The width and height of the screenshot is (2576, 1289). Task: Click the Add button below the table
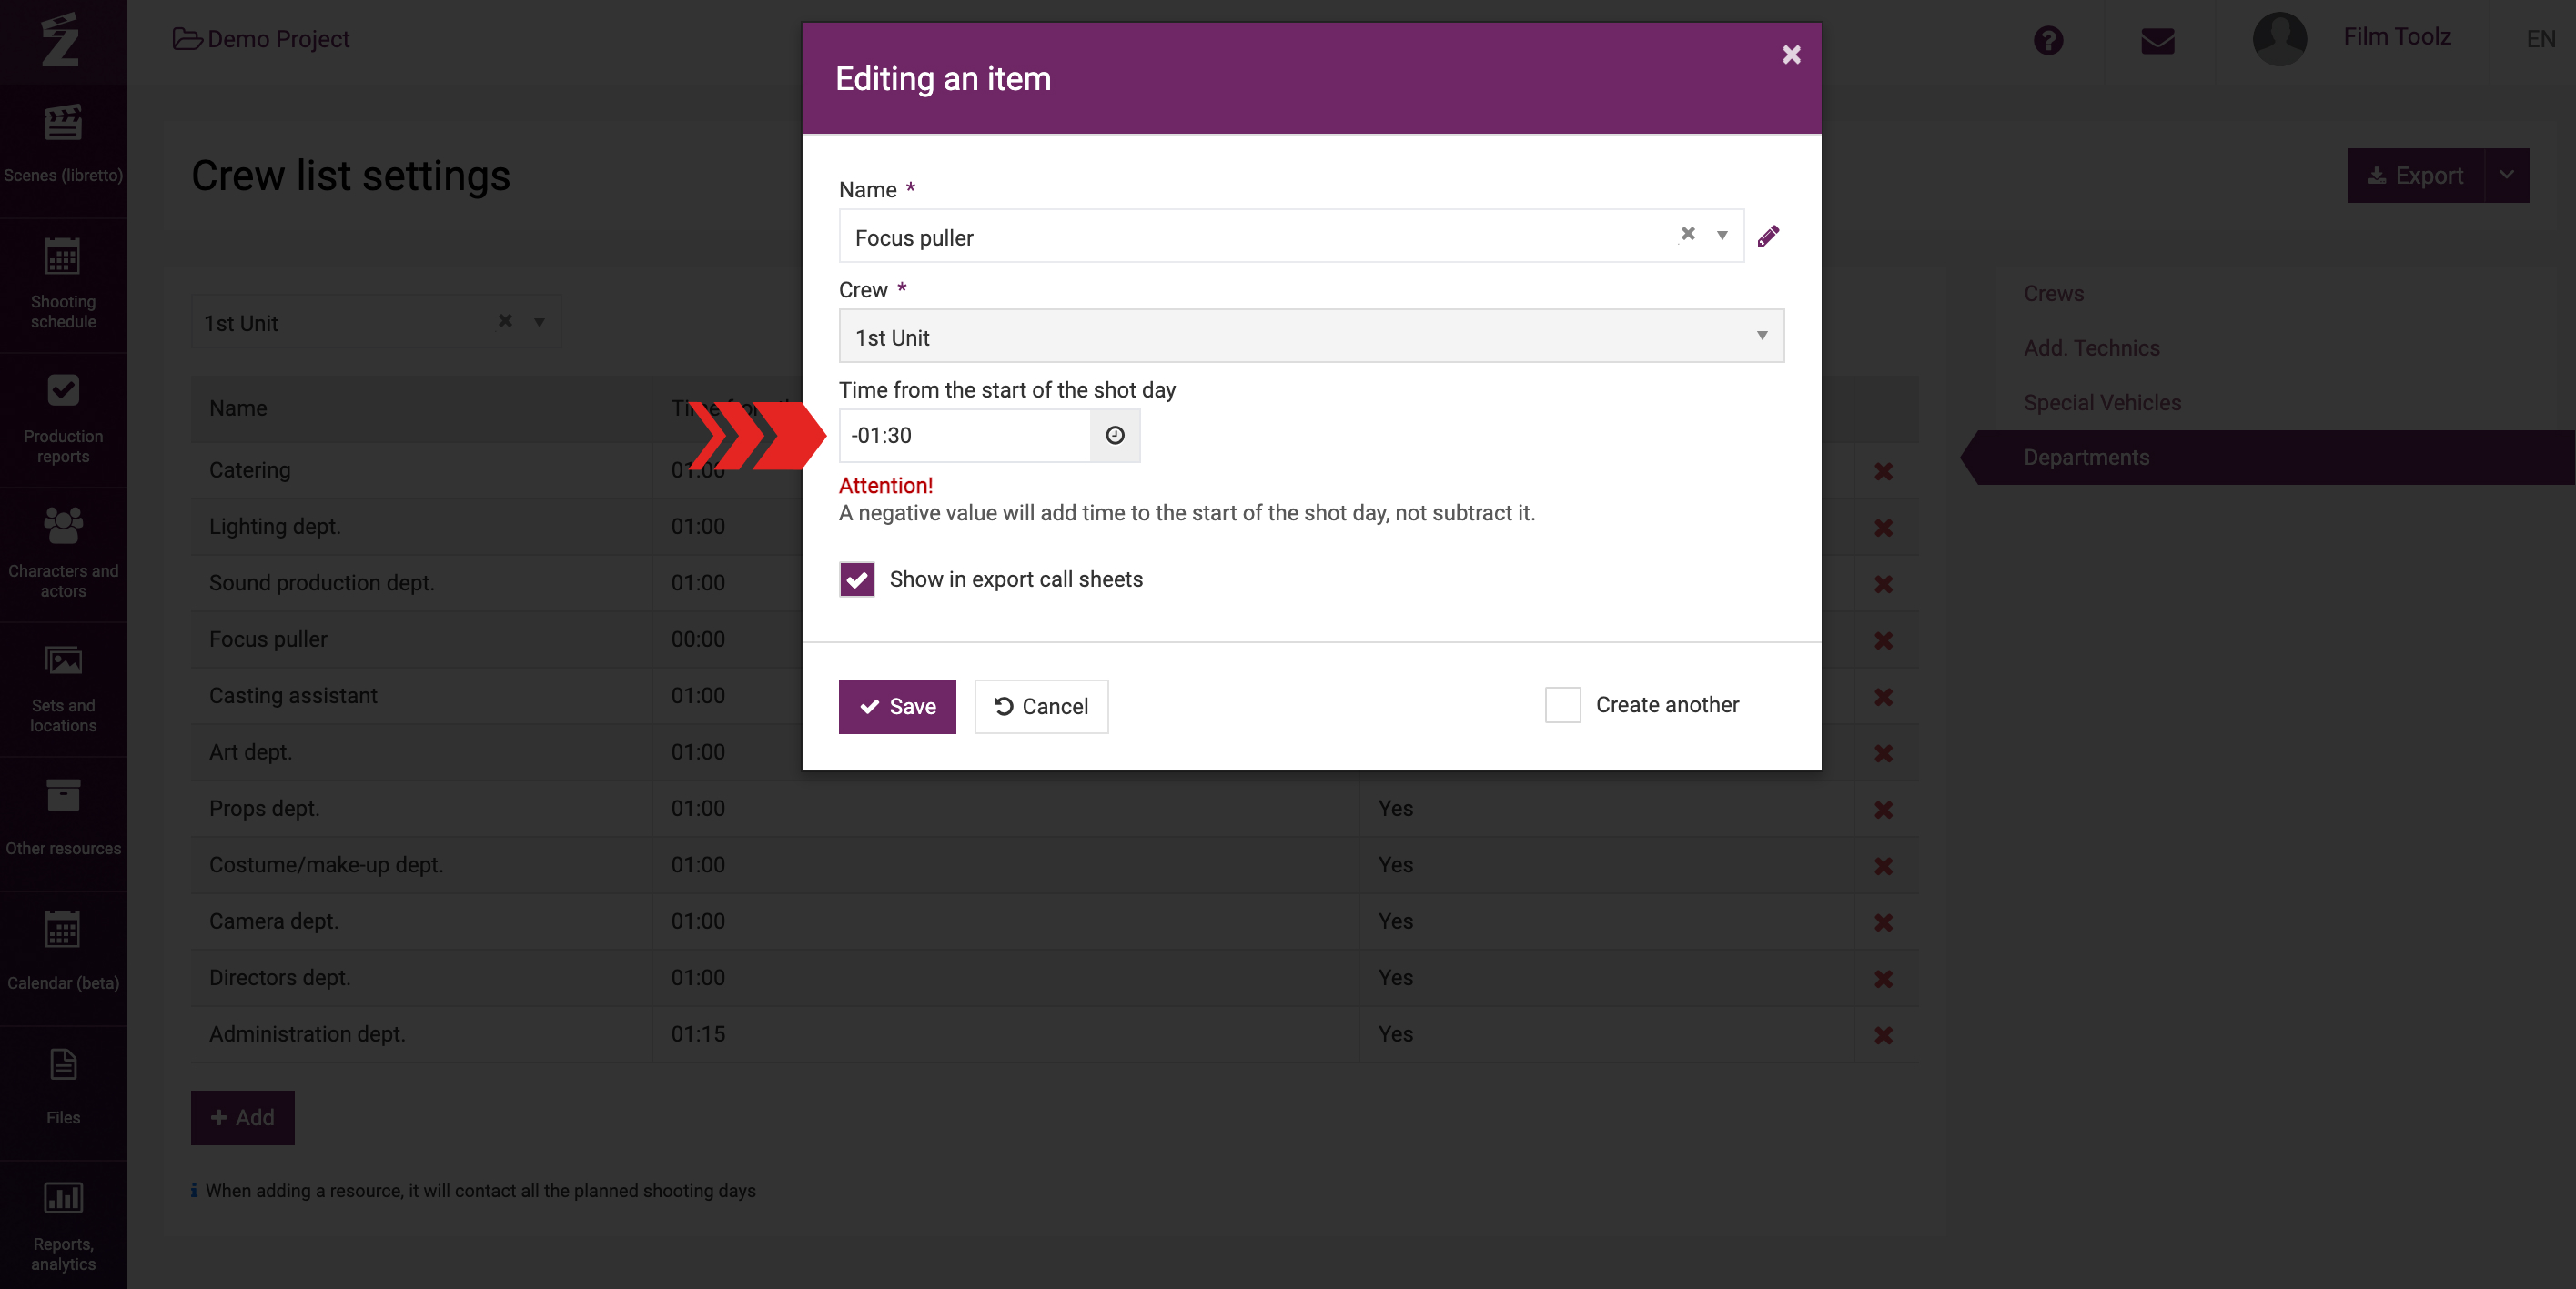(x=242, y=1117)
